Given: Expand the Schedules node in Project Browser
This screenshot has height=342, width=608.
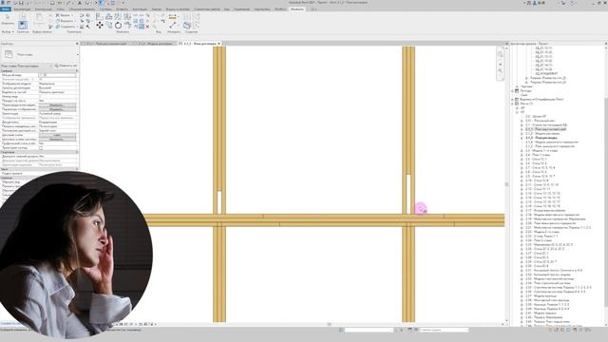Looking at the screenshot, I should (512, 99).
